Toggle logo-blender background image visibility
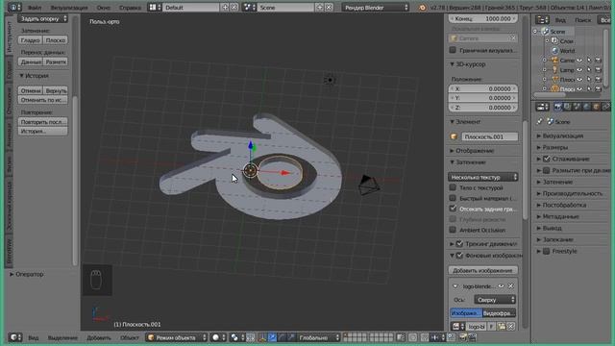 coord(501,286)
